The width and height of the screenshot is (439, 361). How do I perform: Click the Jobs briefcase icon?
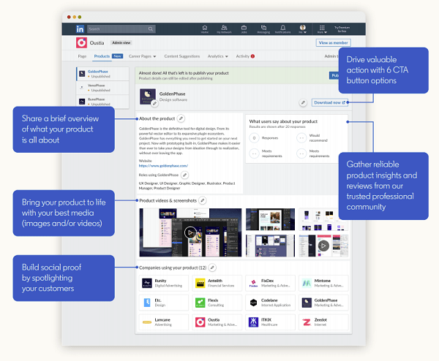pyautogui.click(x=244, y=28)
